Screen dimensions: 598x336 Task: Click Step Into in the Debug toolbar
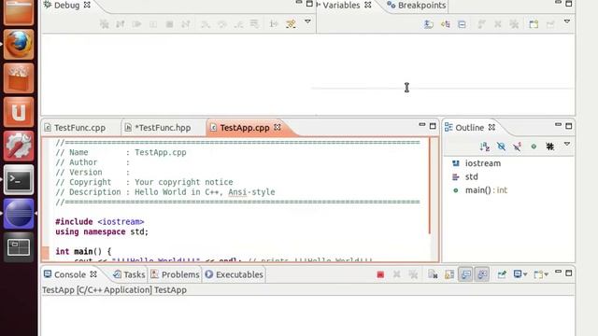pos(206,24)
